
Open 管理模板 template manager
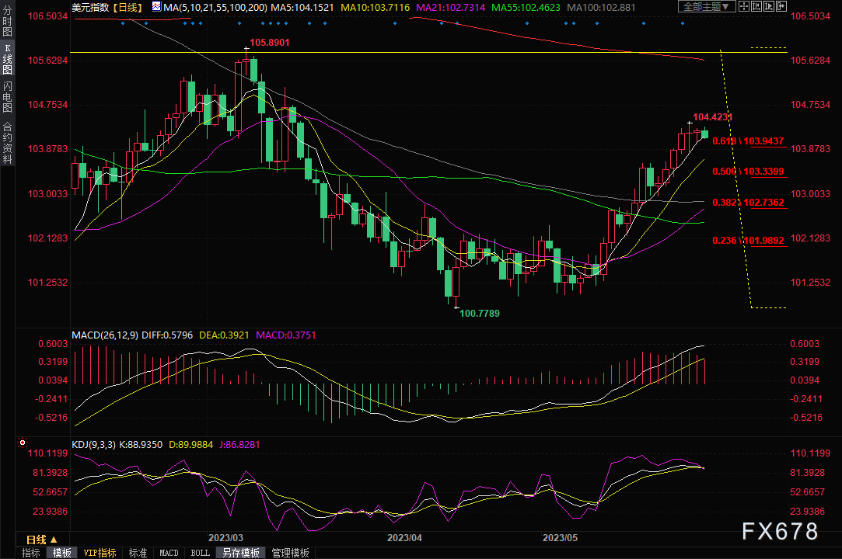click(289, 553)
